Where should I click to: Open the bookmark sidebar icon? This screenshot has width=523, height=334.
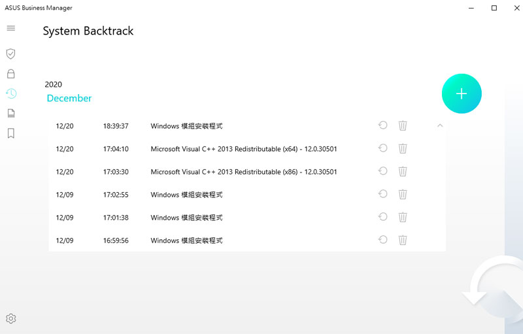point(11,133)
